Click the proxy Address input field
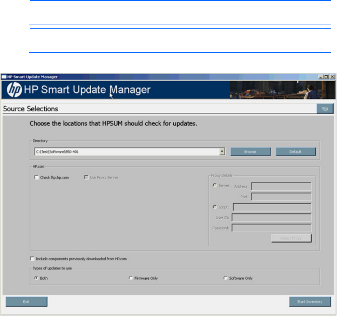The width and height of the screenshot is (337, 316). click(281, 186)
